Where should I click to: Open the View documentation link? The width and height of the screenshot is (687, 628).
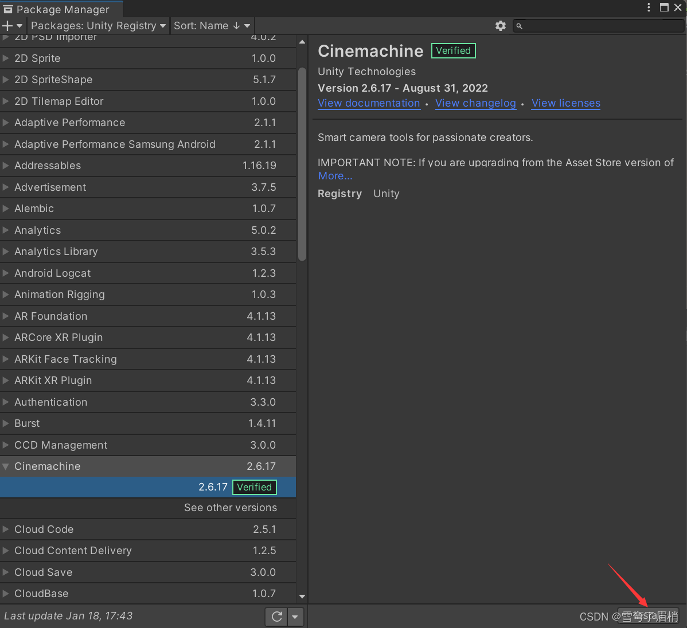(x=369, y=103)
